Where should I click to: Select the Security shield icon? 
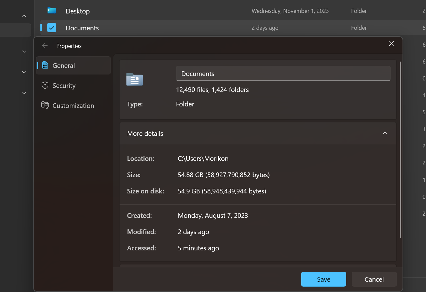point(45,85)
